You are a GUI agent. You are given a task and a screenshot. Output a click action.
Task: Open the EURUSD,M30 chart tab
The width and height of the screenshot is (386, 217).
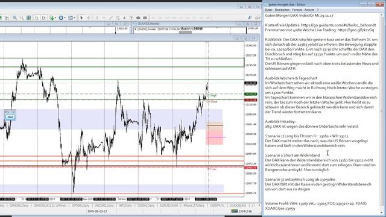click(169, 206)
